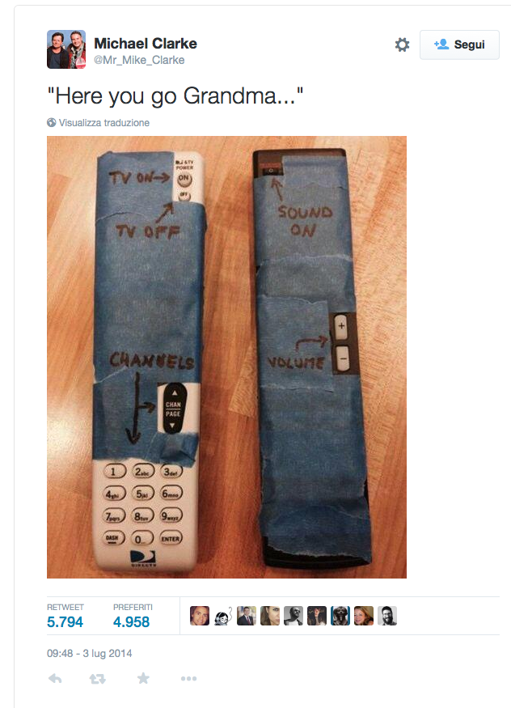Open the fifth black-and-white liker avatar

(294, 616)
